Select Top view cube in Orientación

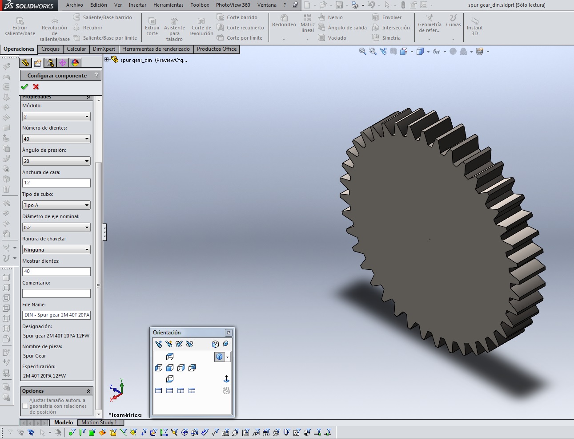point(170,357)
